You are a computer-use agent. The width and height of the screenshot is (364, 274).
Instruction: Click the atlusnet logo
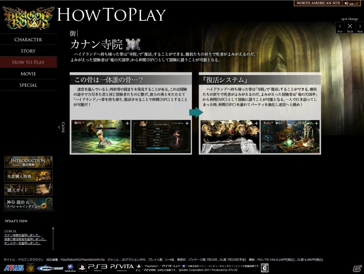click(50, 268)
